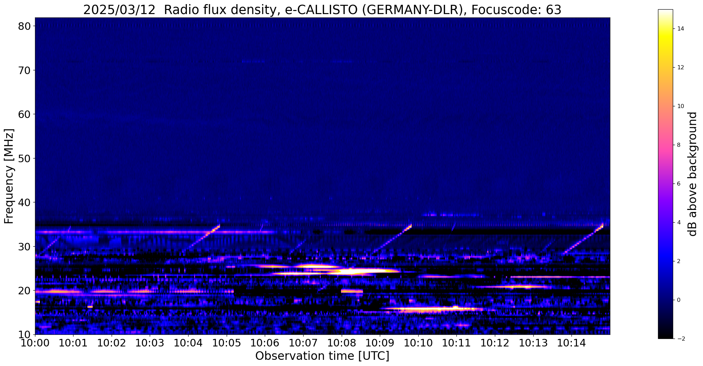The height and width of the screenshot is (366, 703).
Task: Click the 30 MHz frequency tick label
Action: pos(24,247)
